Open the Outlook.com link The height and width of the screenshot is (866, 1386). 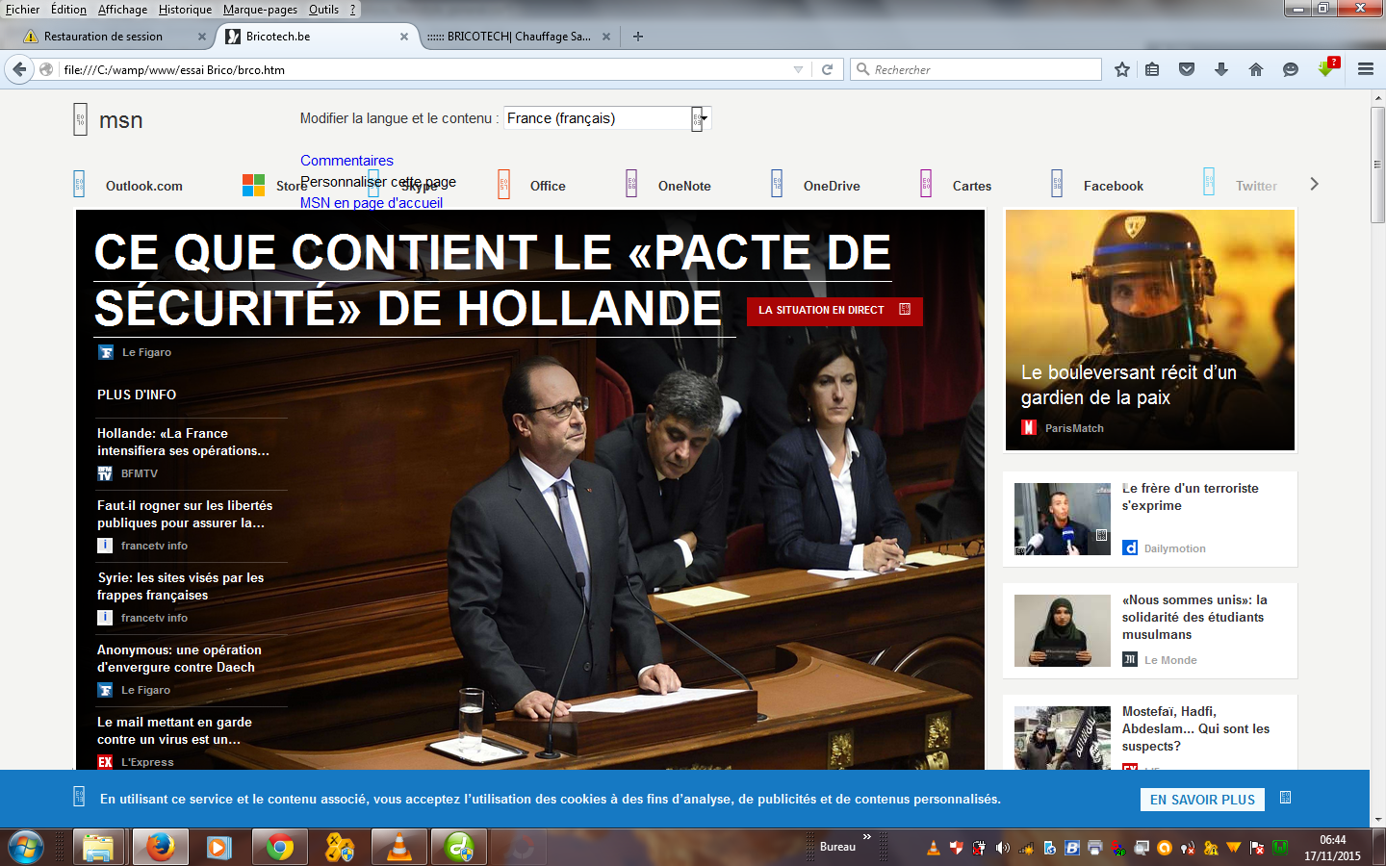click(x=143, y=186)
